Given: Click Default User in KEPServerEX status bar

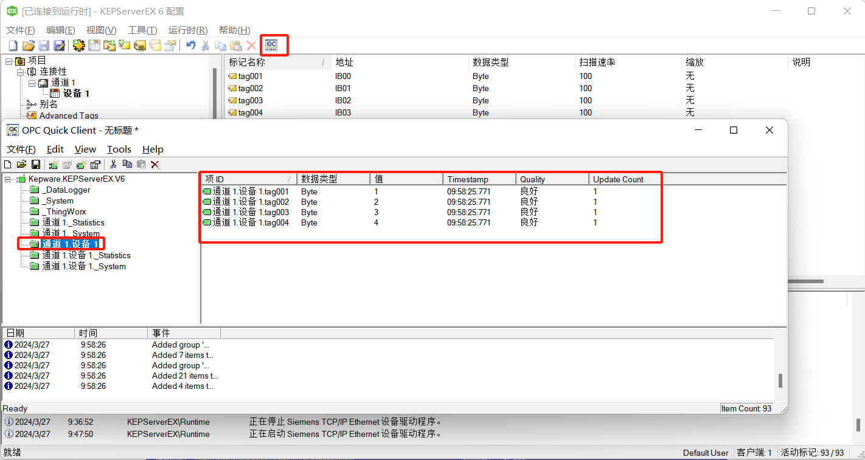Looking at the screenshot, I should pos(706,453).
